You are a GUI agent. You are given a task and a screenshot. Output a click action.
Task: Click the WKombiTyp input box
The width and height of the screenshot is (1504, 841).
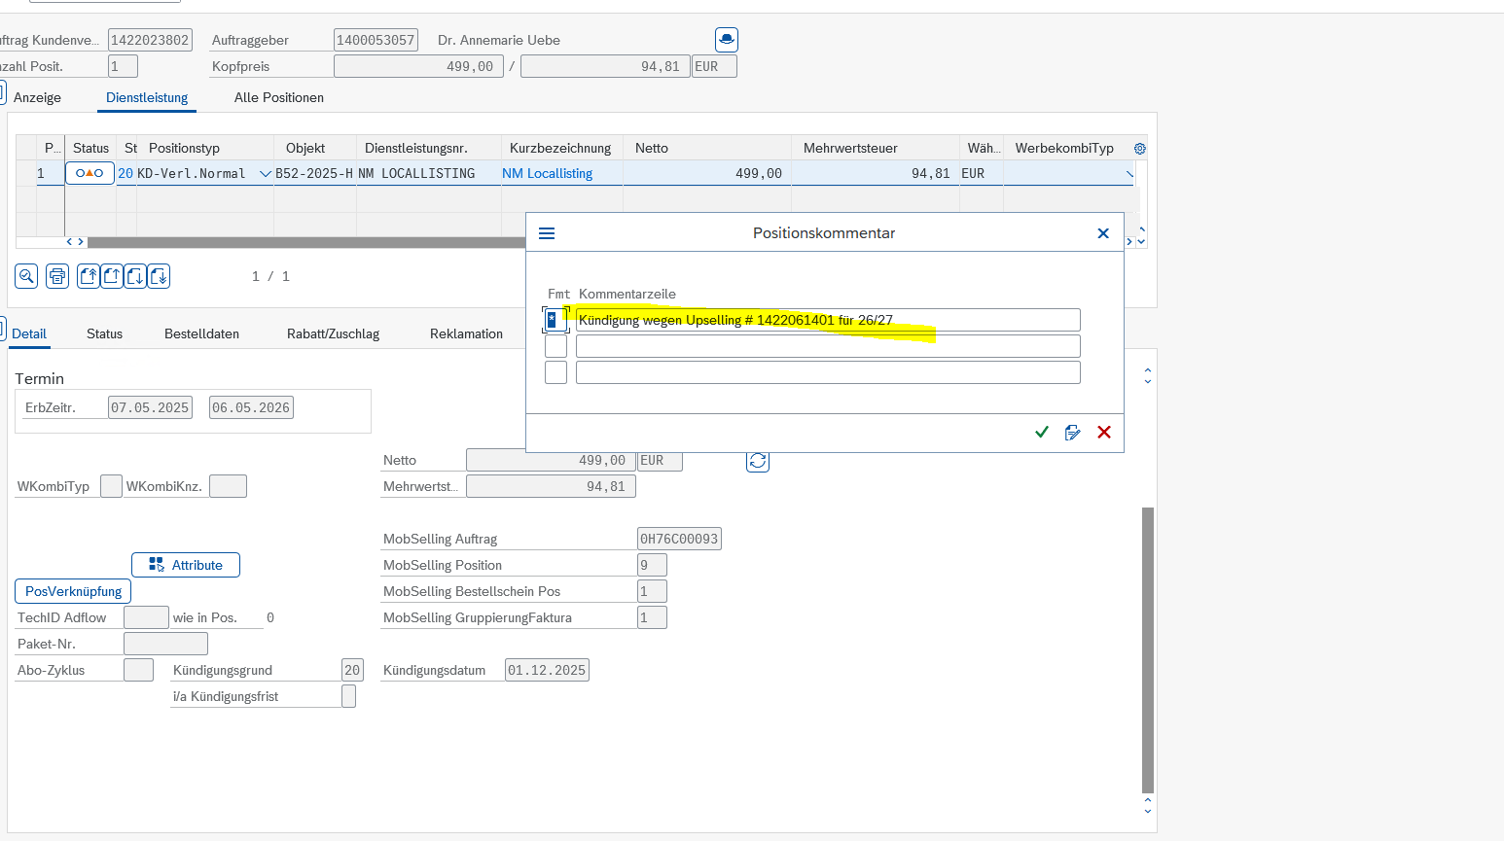pos(112,486)
